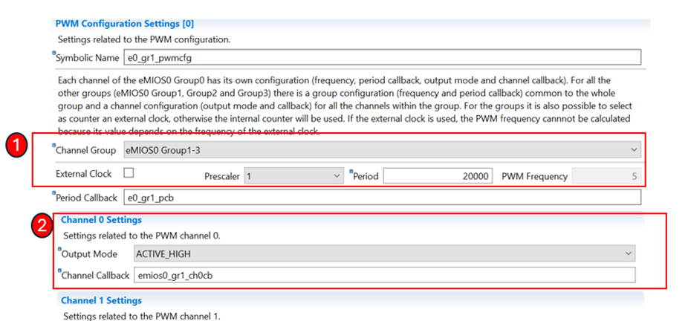Enable the External Clock checkbox
688x321 pixels.
pyautogui.click(x=129, y=173)
